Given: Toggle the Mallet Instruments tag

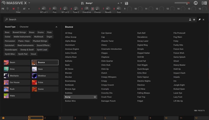Looking at the screenshot, I should (x=22, y=37).
